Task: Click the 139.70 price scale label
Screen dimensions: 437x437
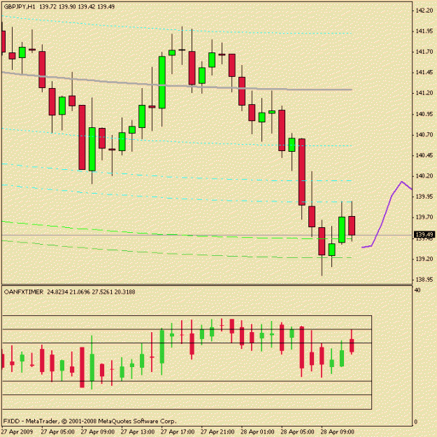Action: click(424, 217)
